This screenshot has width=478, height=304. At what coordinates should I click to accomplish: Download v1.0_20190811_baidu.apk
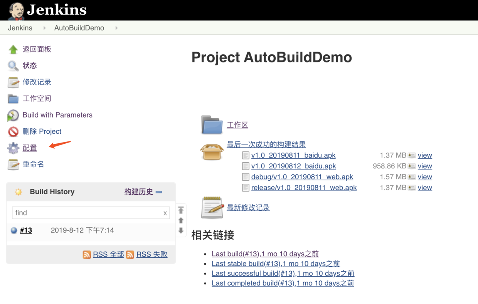[293, 155]
